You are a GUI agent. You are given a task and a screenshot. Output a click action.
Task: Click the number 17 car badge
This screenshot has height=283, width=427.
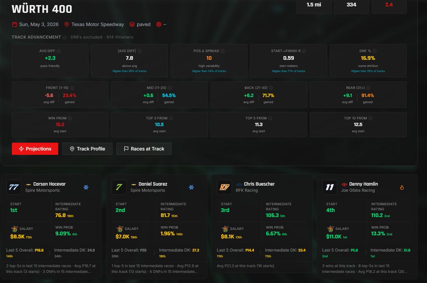click(224, 187)
